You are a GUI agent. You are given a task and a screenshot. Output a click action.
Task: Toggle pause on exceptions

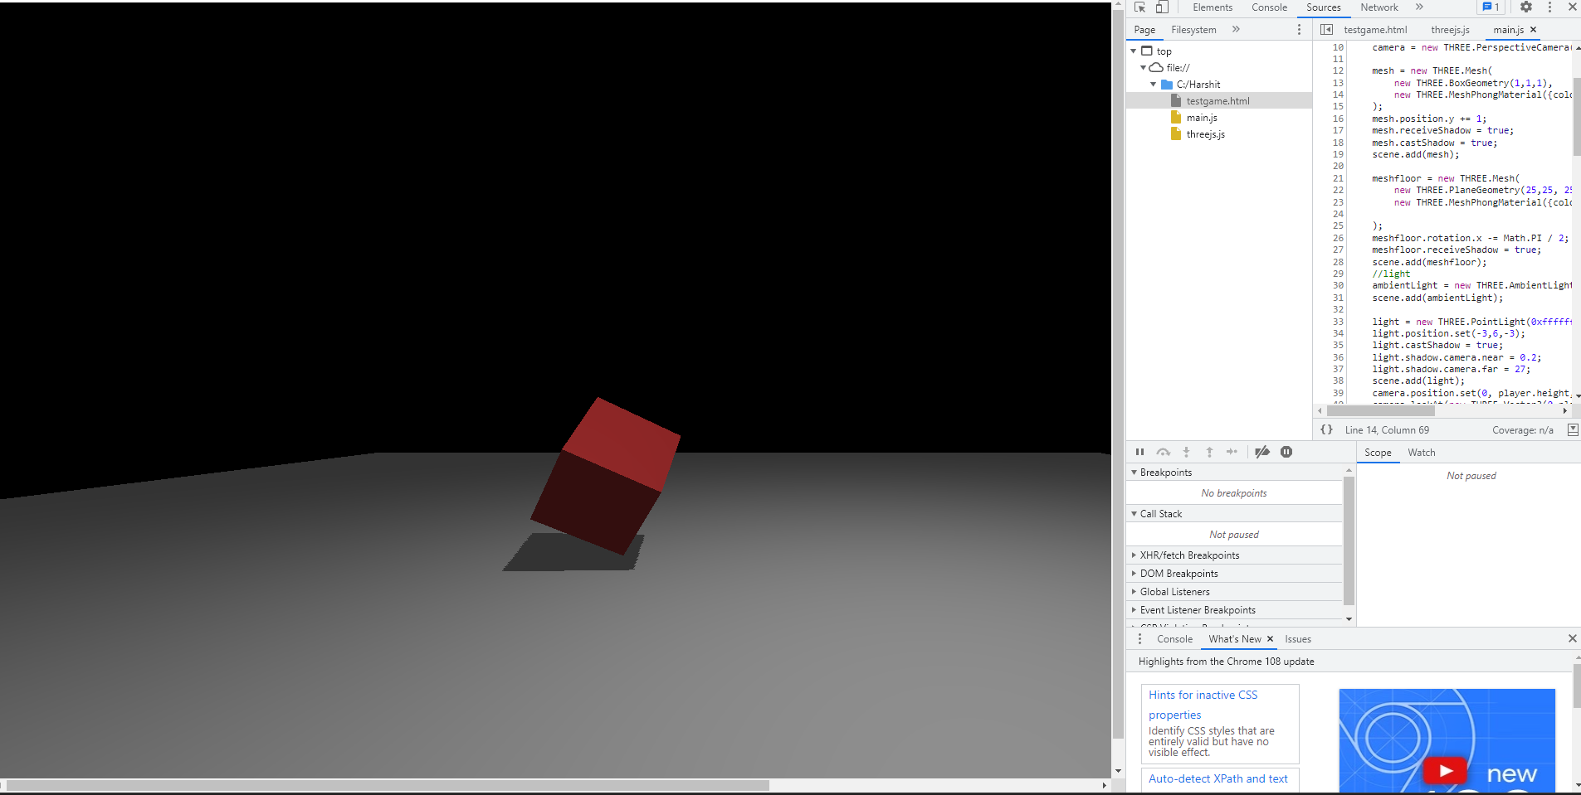click(x=1286, y=452)
